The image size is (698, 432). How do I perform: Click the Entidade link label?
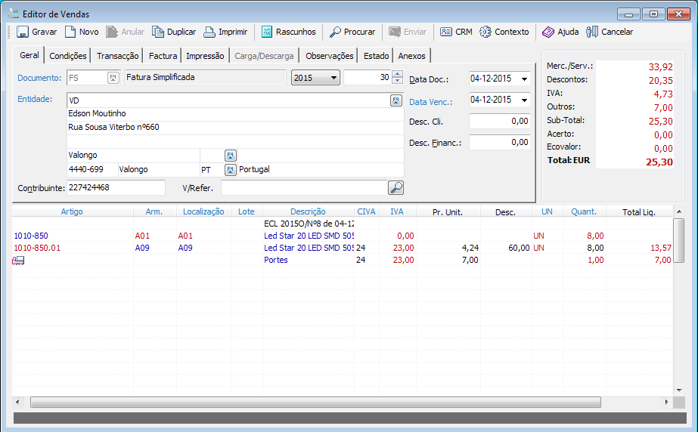[x=34, y=99]
